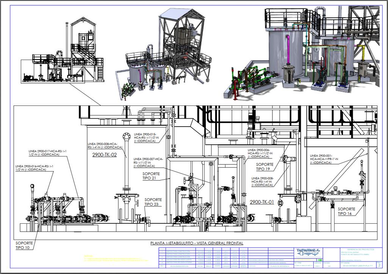This screenshot has height=274, width=388.
Task: Click the 2900-TK-01 tank label
Action: 262,202
